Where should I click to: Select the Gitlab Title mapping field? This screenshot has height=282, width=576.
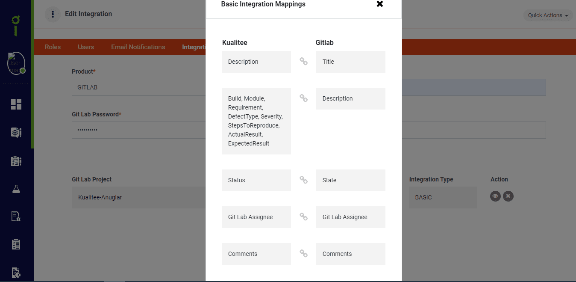[x=351, y=62]
